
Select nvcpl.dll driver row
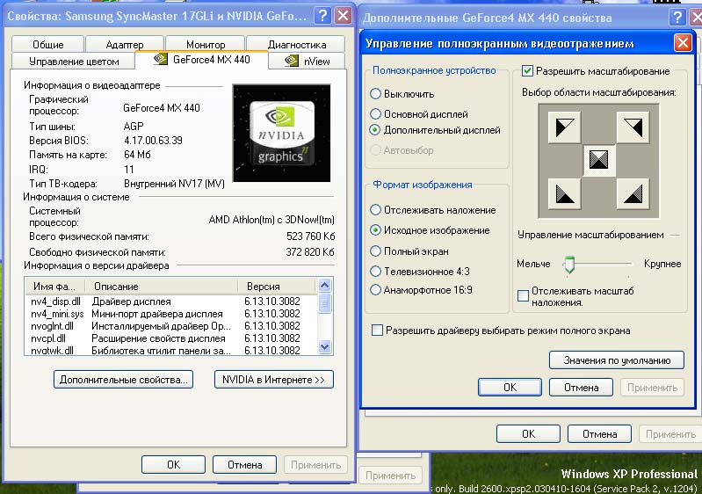pos(171,338)
